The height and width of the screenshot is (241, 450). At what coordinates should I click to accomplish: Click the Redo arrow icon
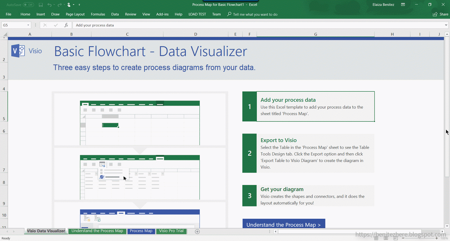coord(59,5)
